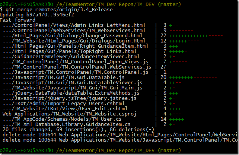Click the TM_Website.csproj file path
The height and width of the screenshot is (155, 239).
70,114
